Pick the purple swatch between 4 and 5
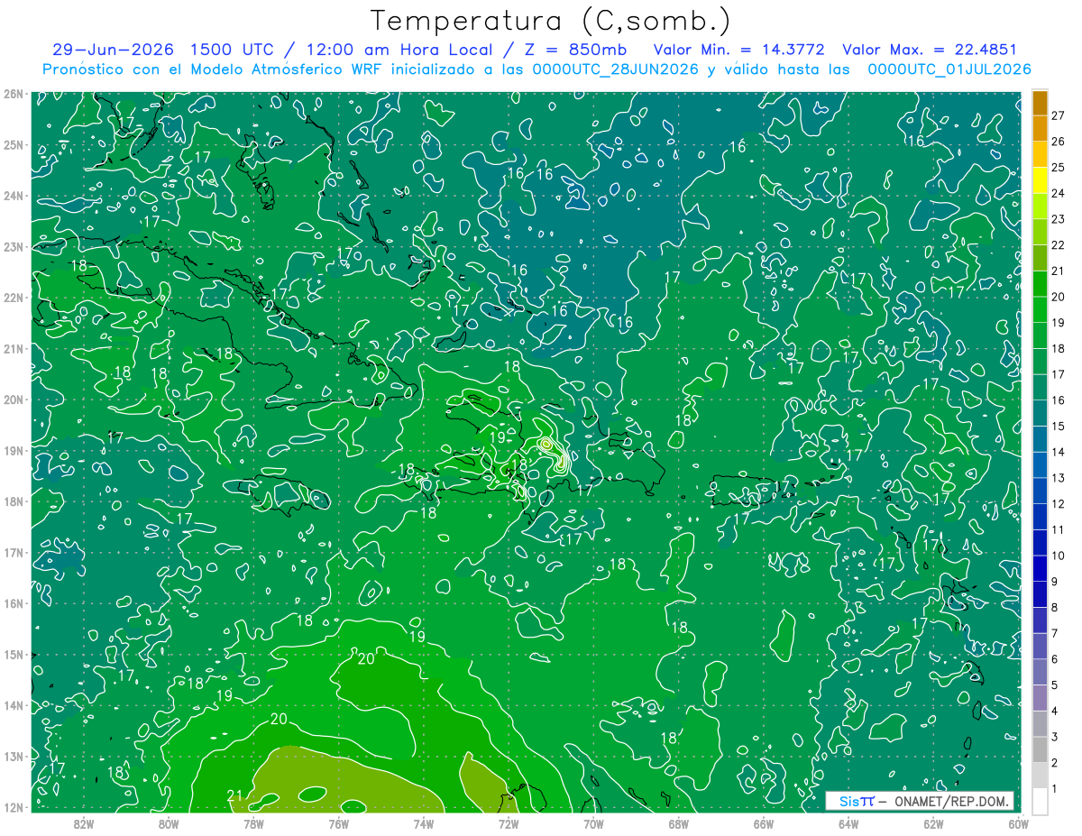Image resolution: width=1082 pixels, height=836 pixels. coord(1040,697)
